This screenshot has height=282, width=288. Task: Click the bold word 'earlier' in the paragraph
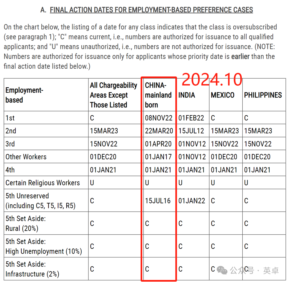[241, 56]
